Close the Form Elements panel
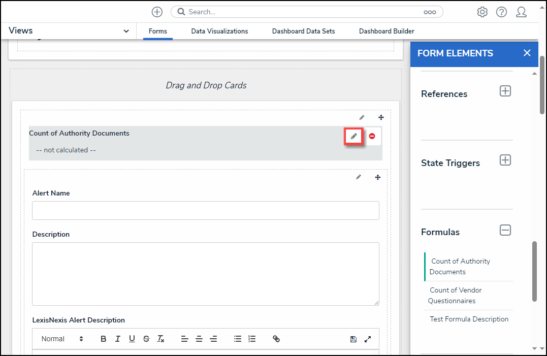This screenshot has width=547, height=356. coord(527,53)
